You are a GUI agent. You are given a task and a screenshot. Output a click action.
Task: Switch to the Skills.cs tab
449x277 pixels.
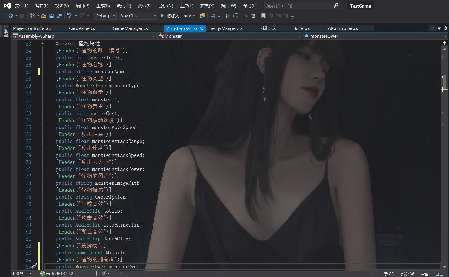268,28
